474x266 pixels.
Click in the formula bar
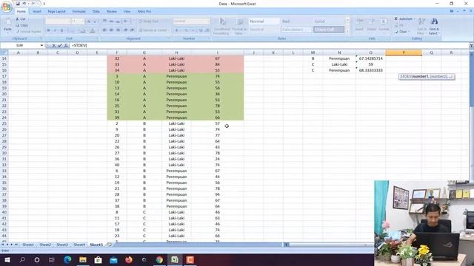(x=269, y=46)
